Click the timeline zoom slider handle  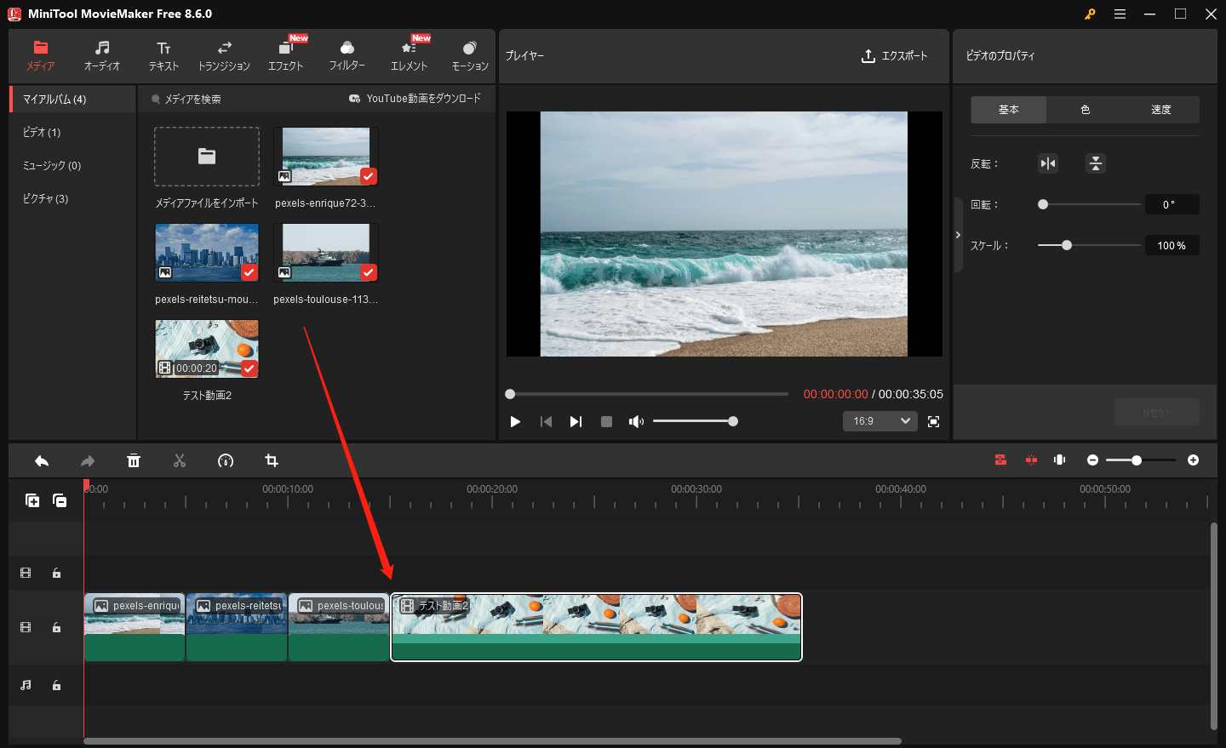pyautogui.click(x=1136, y=460)
